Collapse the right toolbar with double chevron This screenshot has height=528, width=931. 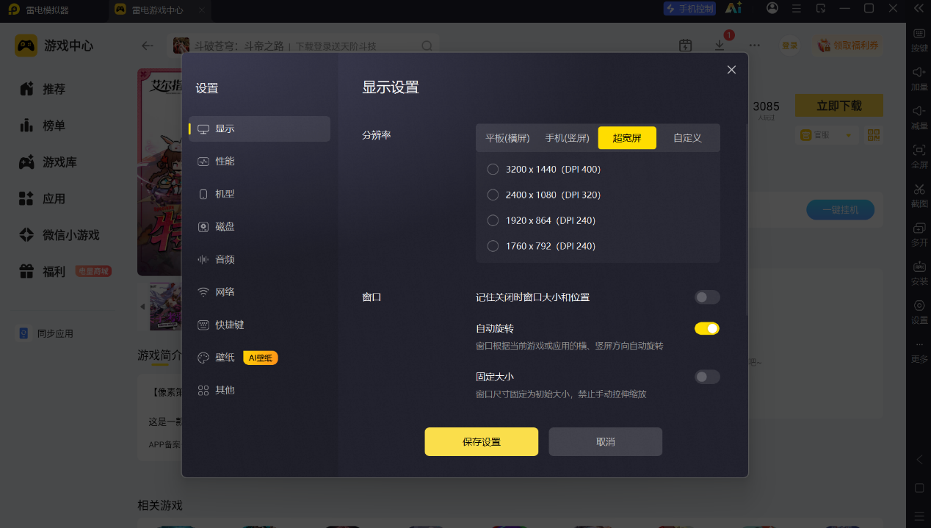(919, 8)
